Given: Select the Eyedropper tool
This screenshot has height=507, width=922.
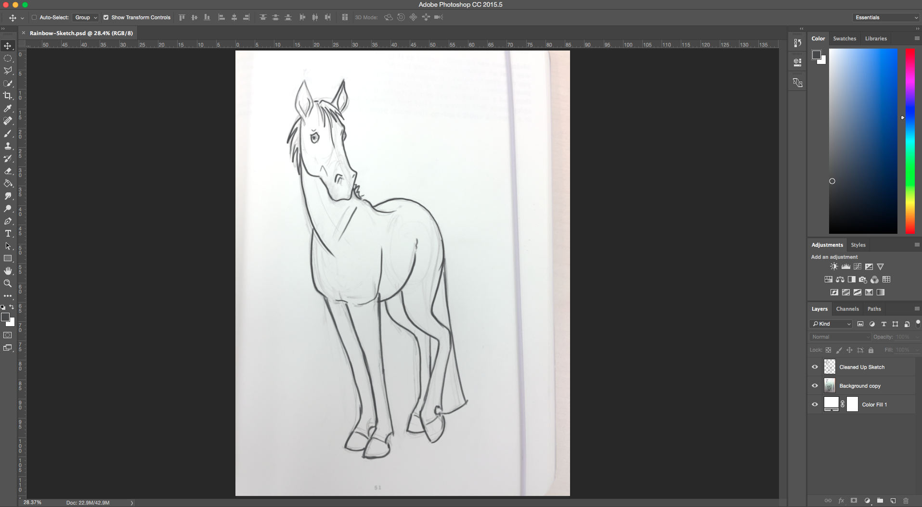Looking at the screenshot, I should pos(8,109).
